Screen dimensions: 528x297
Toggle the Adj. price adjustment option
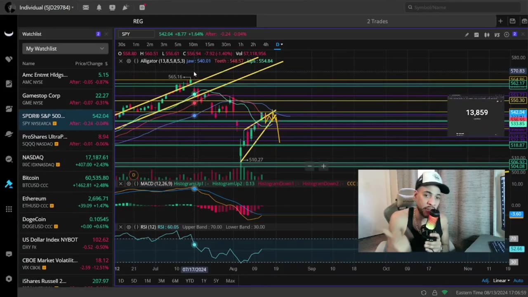click(486, 280)
